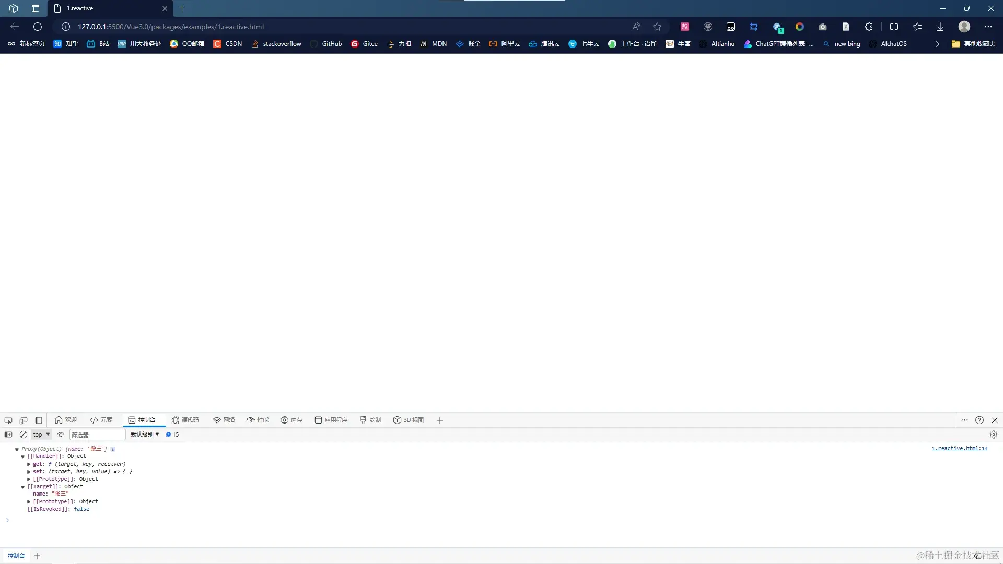
Task: Collapse the Proxy(Object) console entry
Action: tap(17, 449)
